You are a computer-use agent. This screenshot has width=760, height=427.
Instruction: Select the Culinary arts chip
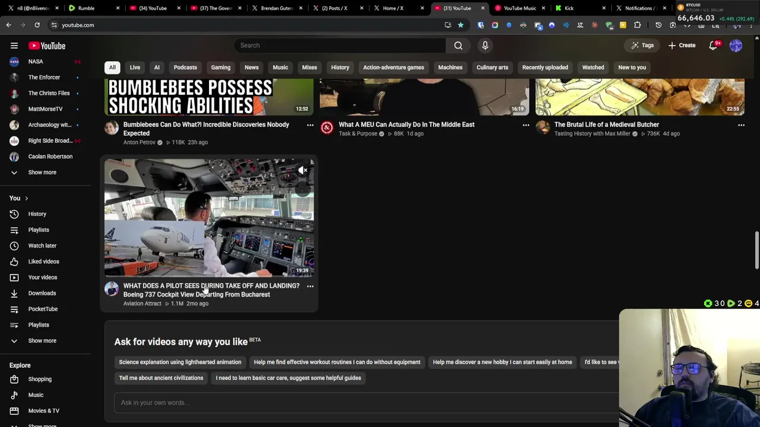(492, 68)
